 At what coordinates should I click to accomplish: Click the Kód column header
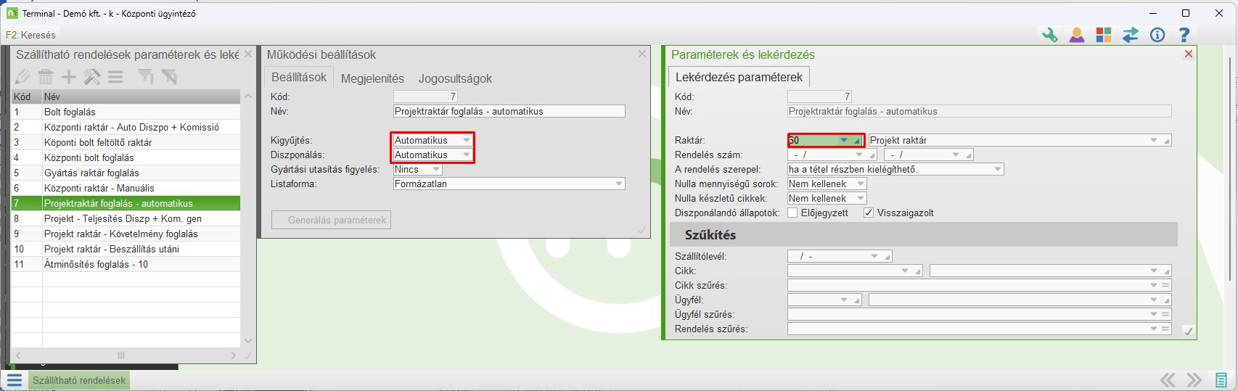[x=27, y=96]
